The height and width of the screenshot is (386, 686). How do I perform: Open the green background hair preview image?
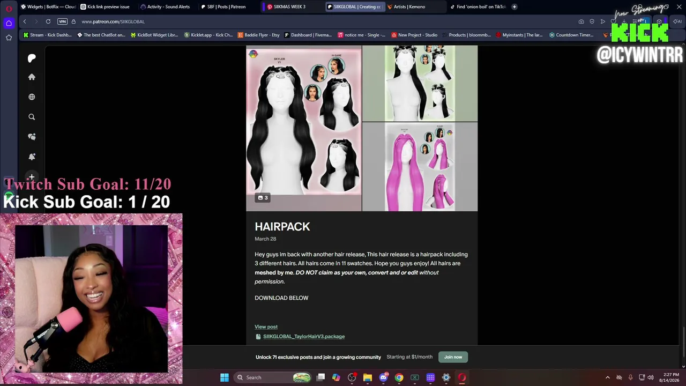[420, 83]
